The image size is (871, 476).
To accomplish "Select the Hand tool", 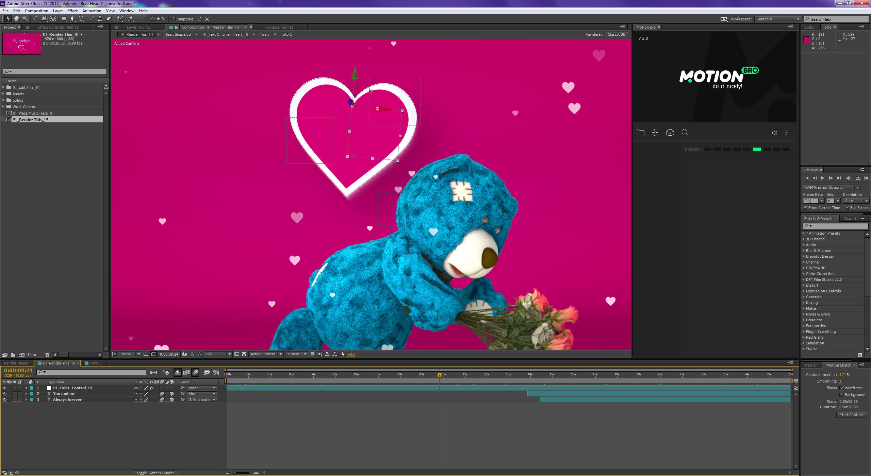I will [x=16, y=19].
